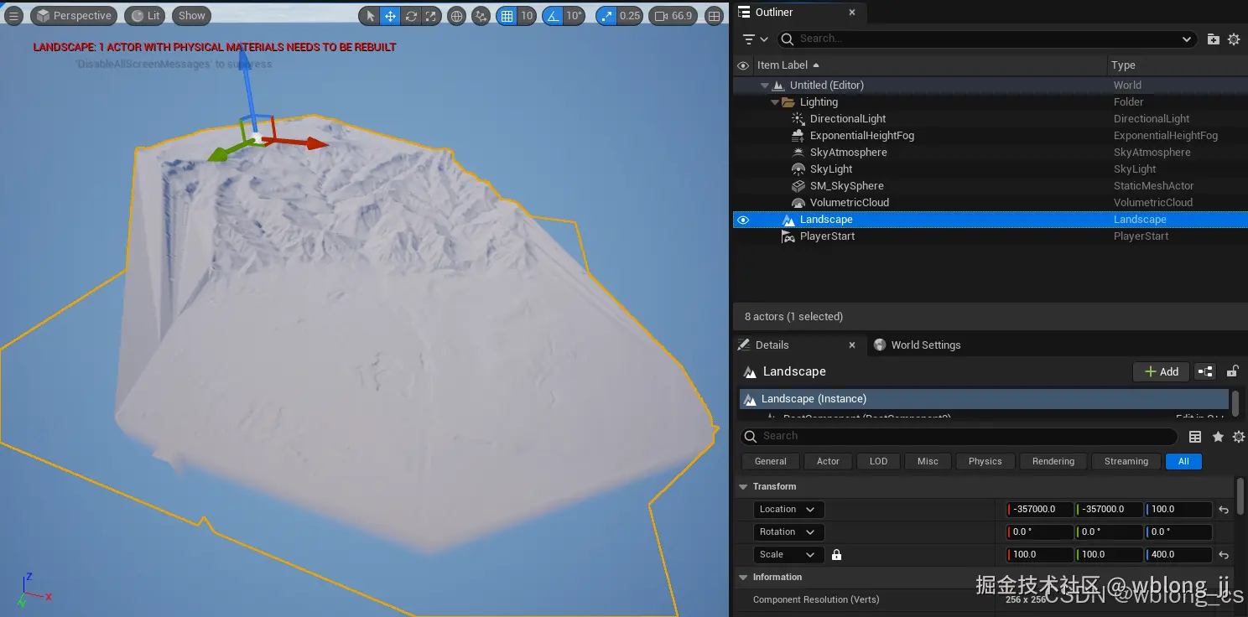Filter details by General category
The height and width of the screenshot is (617, 1248).
770,461
